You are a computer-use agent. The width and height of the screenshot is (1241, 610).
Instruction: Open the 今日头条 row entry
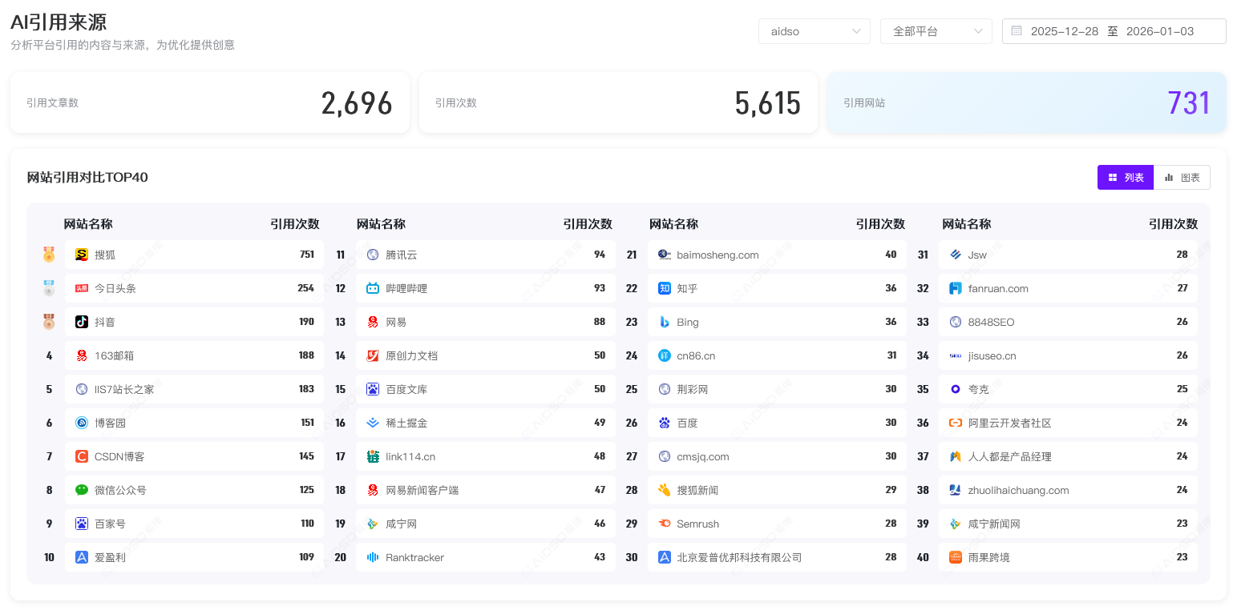coord(195,288)
